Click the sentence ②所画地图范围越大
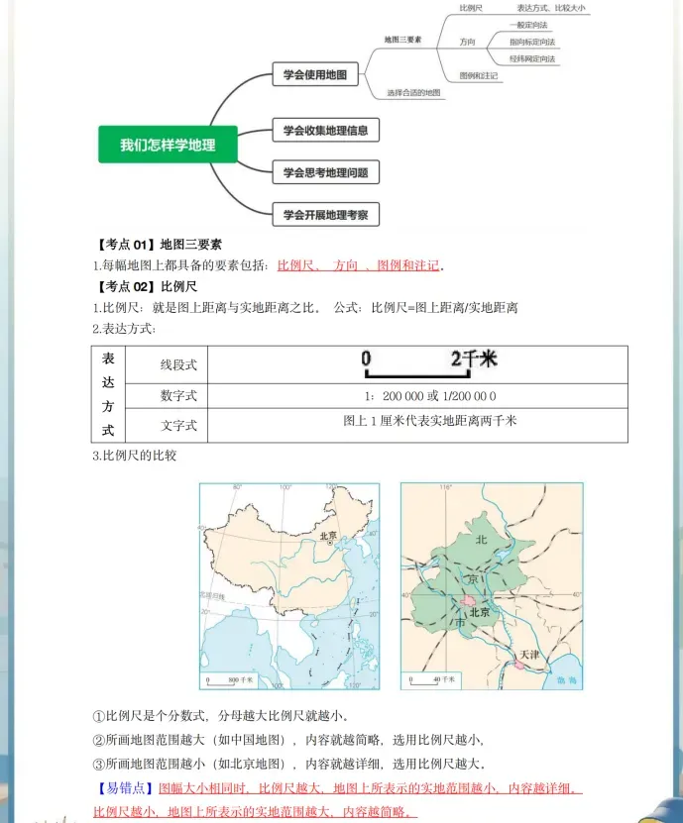683x823 pixels. pyautogui.click(x=287, y=740)
